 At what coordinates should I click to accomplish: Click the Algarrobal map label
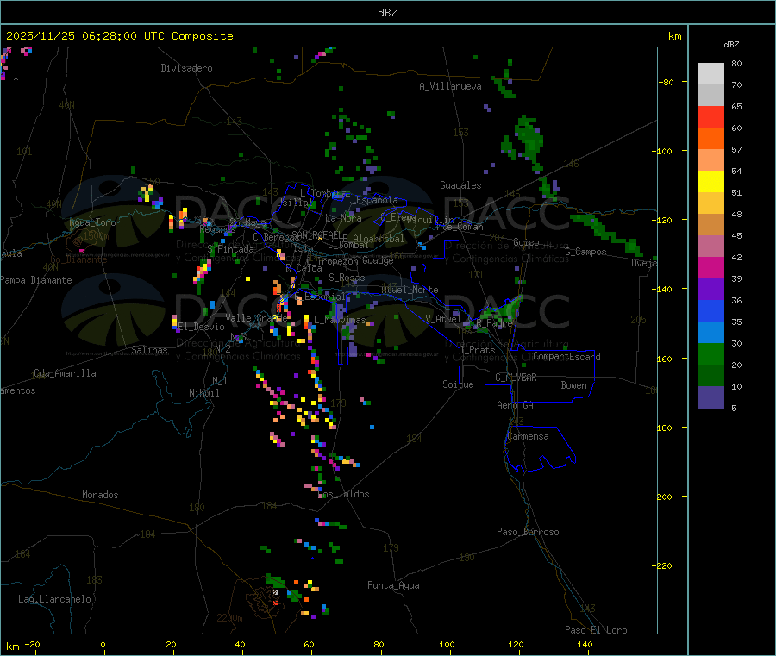tap(379, 239)
